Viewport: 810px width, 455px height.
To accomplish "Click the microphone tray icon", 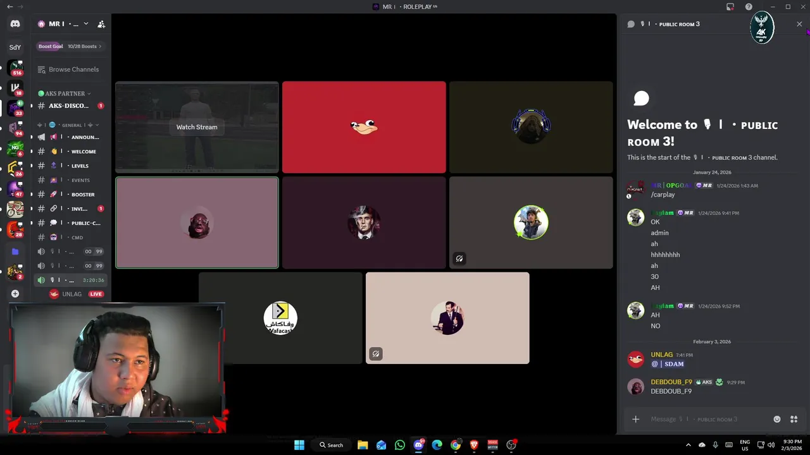I will (x=716, y=445).
